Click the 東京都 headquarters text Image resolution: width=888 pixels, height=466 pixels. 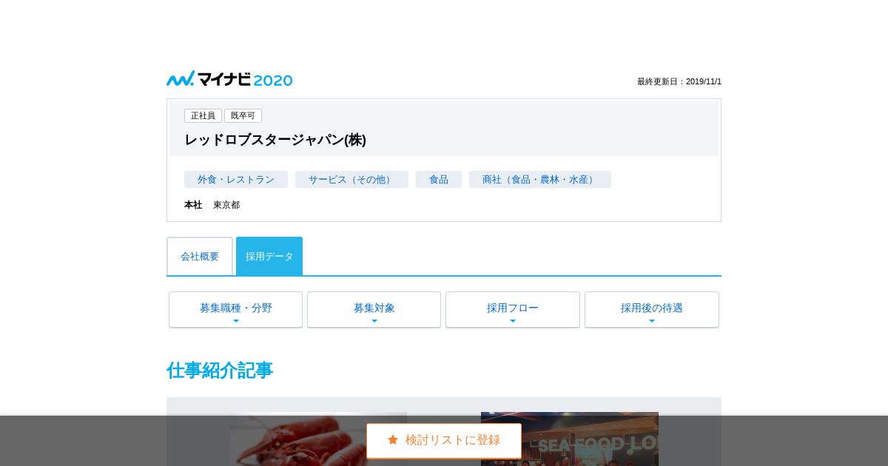pyautogui.click(x=226, y=205)
